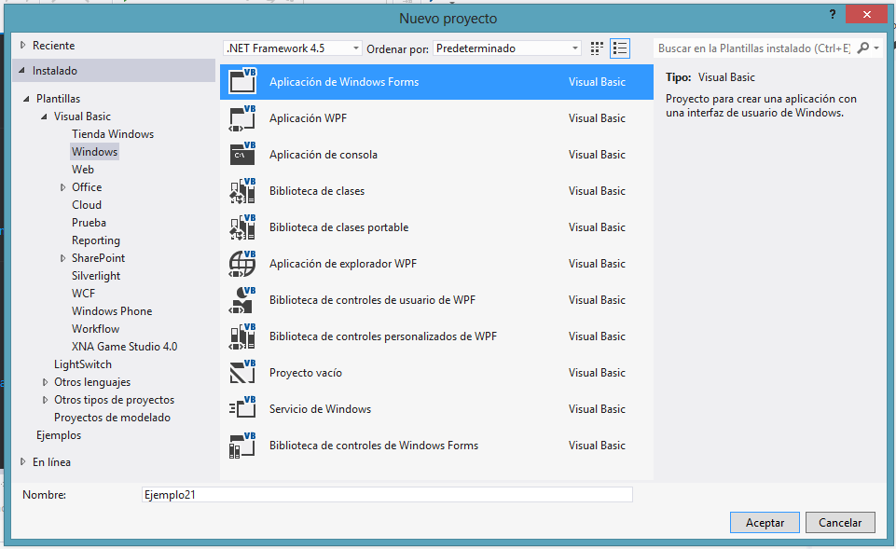Expand the Office tree node
The image size is (896, 549).
click(x=62, y=187)
